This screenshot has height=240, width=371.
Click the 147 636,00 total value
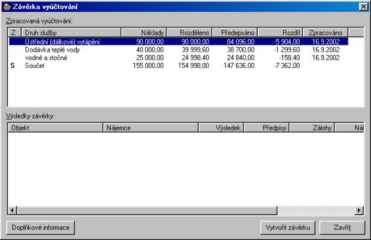[x=239, y=65]
